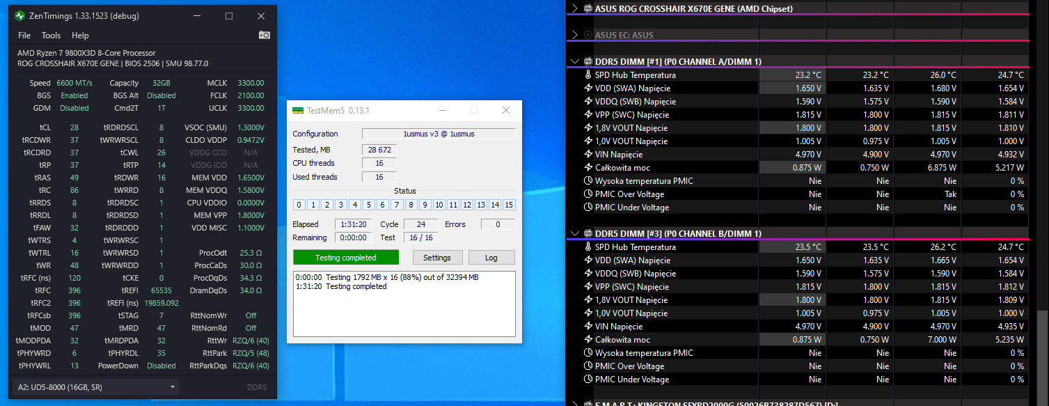Screen dimensions: 1049x406
Task: Expand ASUS ROG CROSSHAIR X670E GENE sensor group
Action: coord(574,8)
